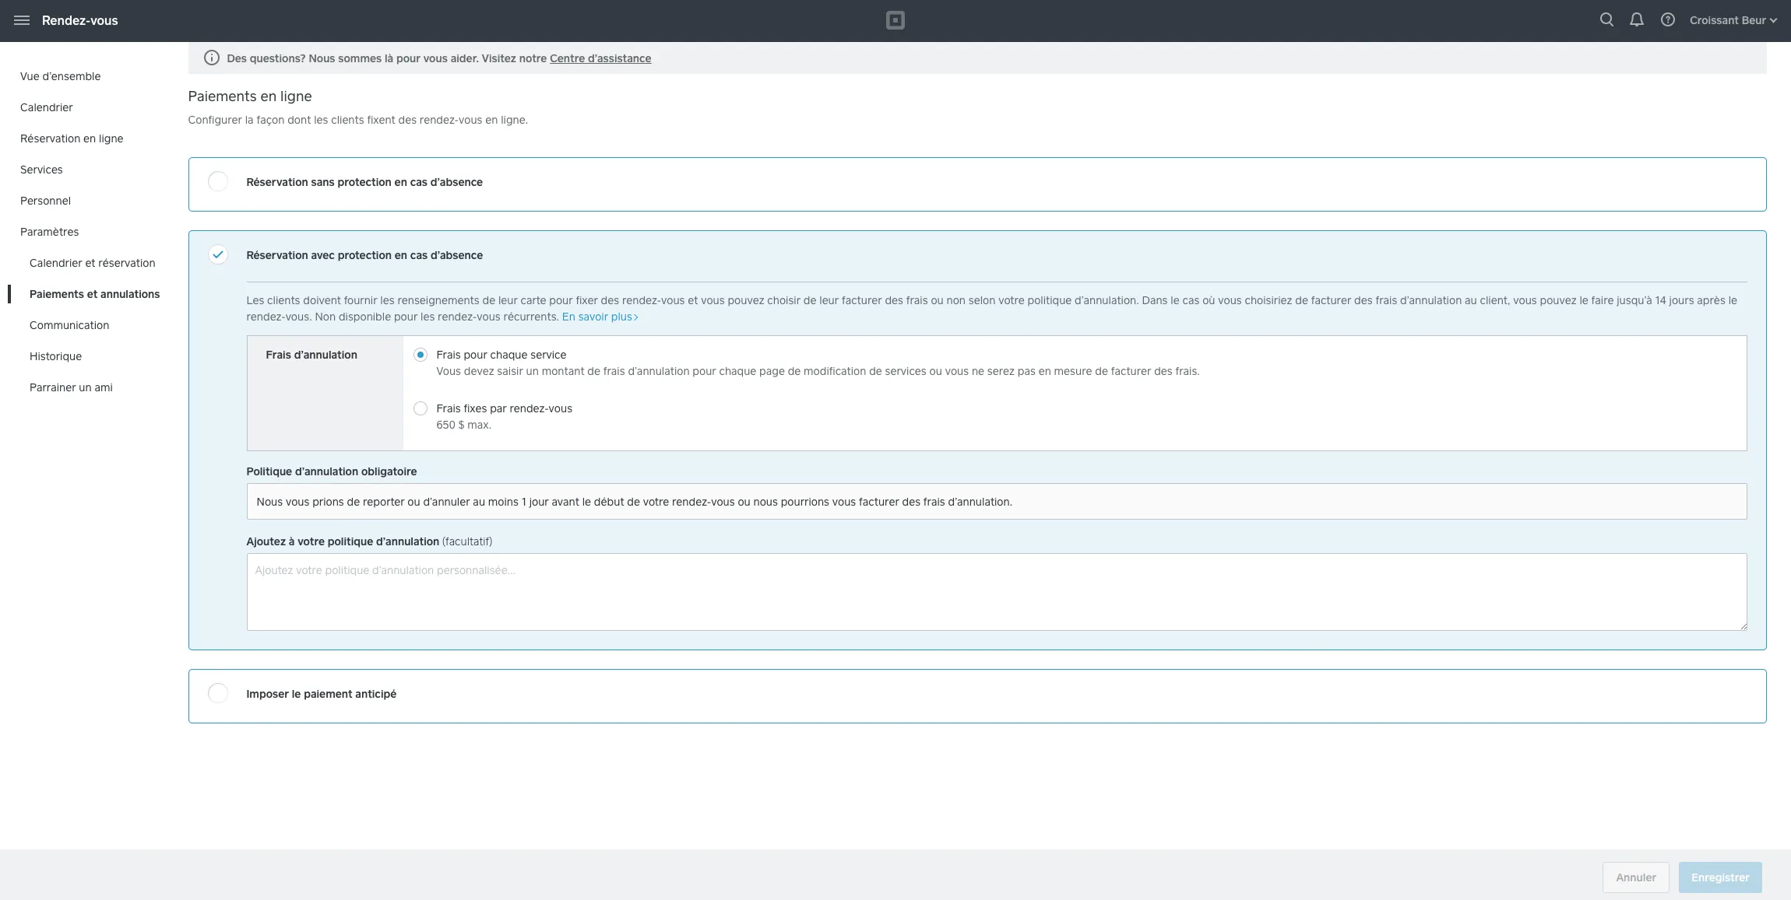Click the custom cancellation policy textarea
The width and height of the screenshot is (1791, 900).
(996, 592)
